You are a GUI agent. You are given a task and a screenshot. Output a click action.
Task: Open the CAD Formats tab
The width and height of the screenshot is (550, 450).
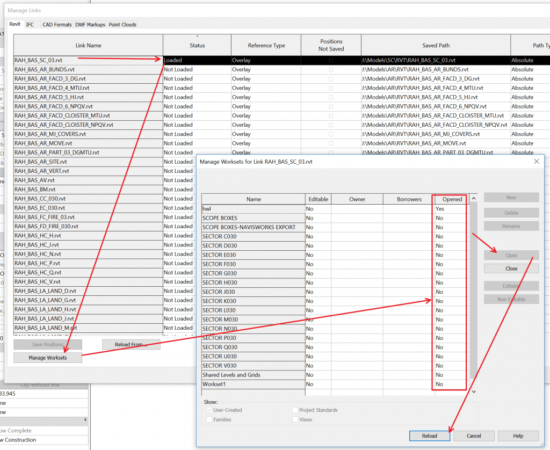click(x=57, y=24)
